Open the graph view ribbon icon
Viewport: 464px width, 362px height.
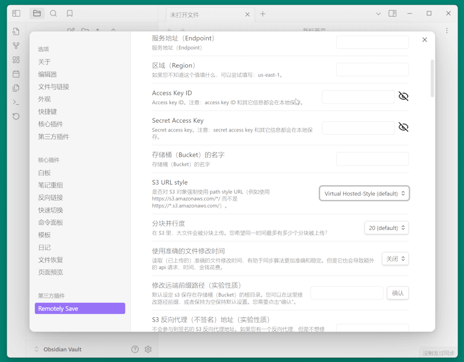(16, 46)
